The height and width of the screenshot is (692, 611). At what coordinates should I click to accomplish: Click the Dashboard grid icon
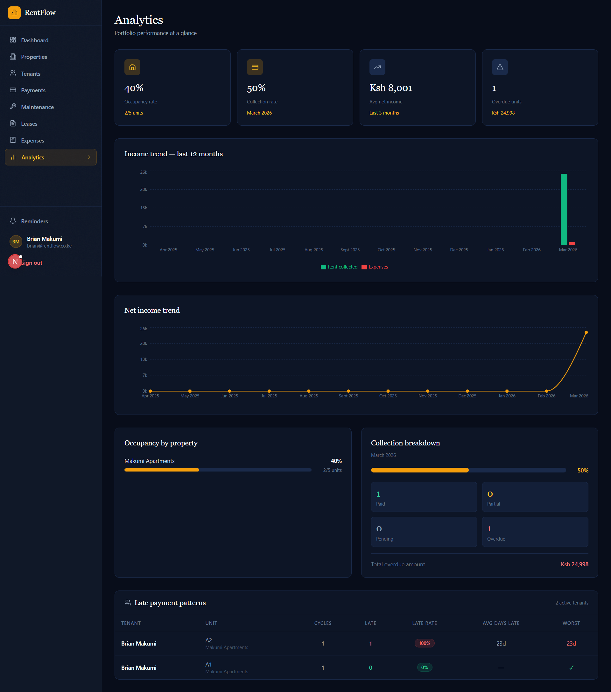[13, 40]
